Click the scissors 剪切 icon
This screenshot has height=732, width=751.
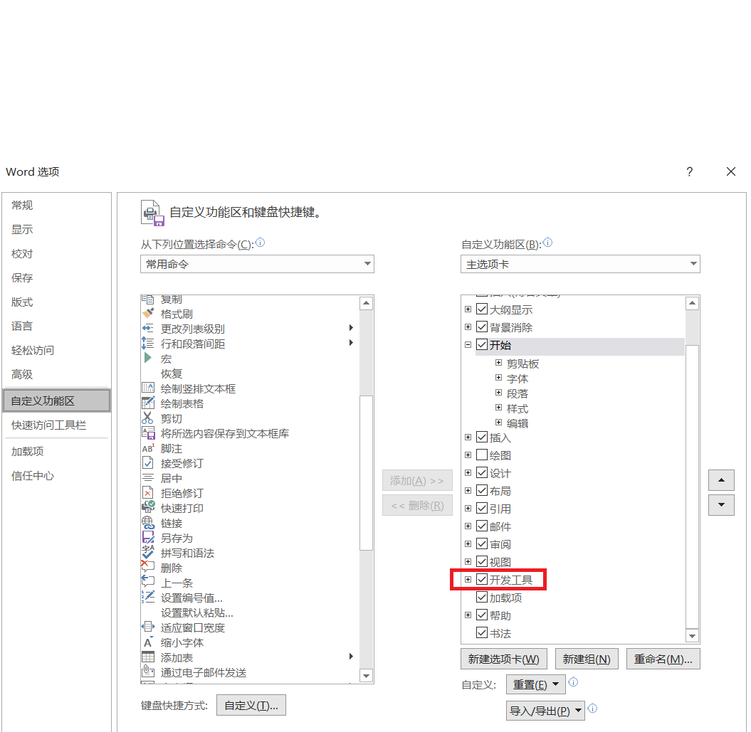point(148,418)
